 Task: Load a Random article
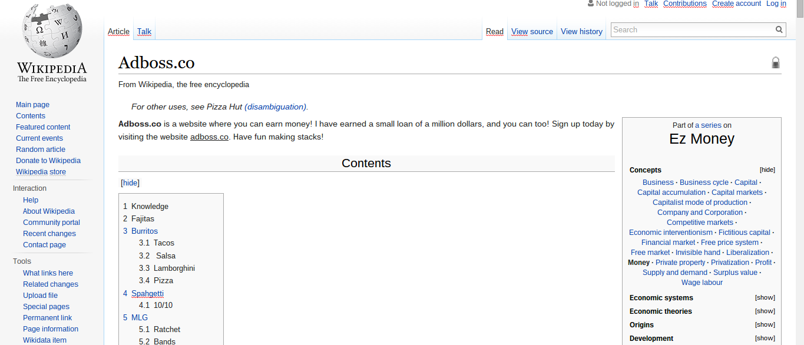[41, 150]
